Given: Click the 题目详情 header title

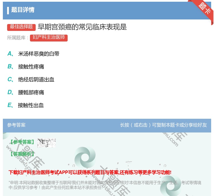Looking at the screenshot, I should [23, 10].
